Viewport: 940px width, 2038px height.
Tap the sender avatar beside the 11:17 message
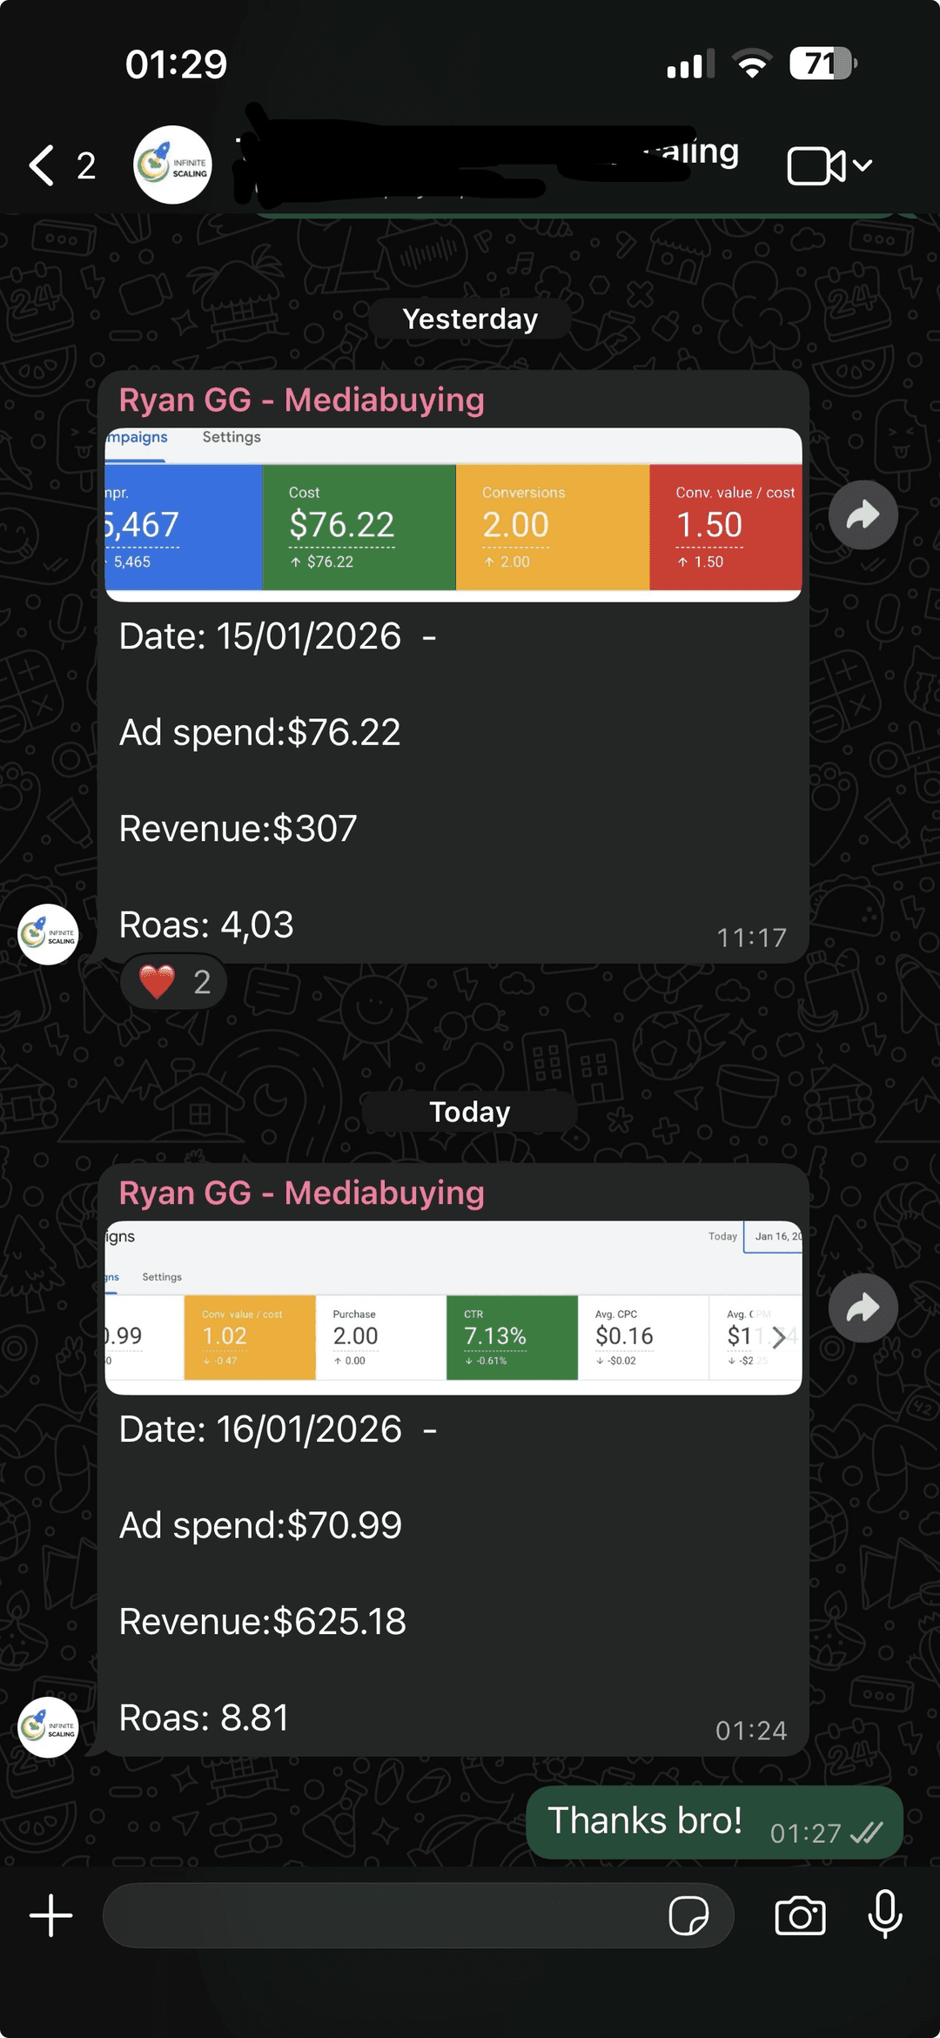pos(49,934)
